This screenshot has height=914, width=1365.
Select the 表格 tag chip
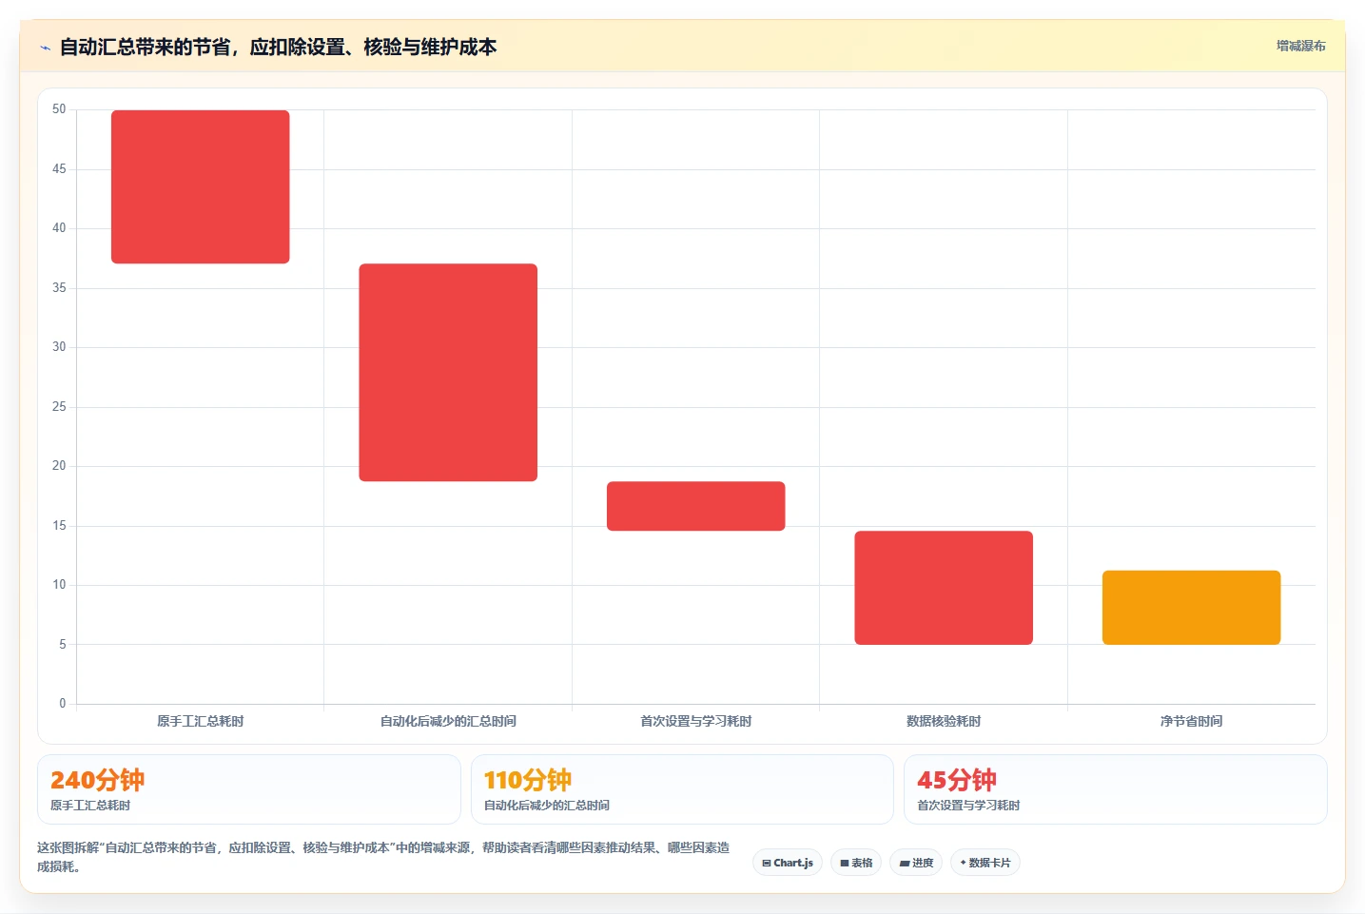(856, 863)
